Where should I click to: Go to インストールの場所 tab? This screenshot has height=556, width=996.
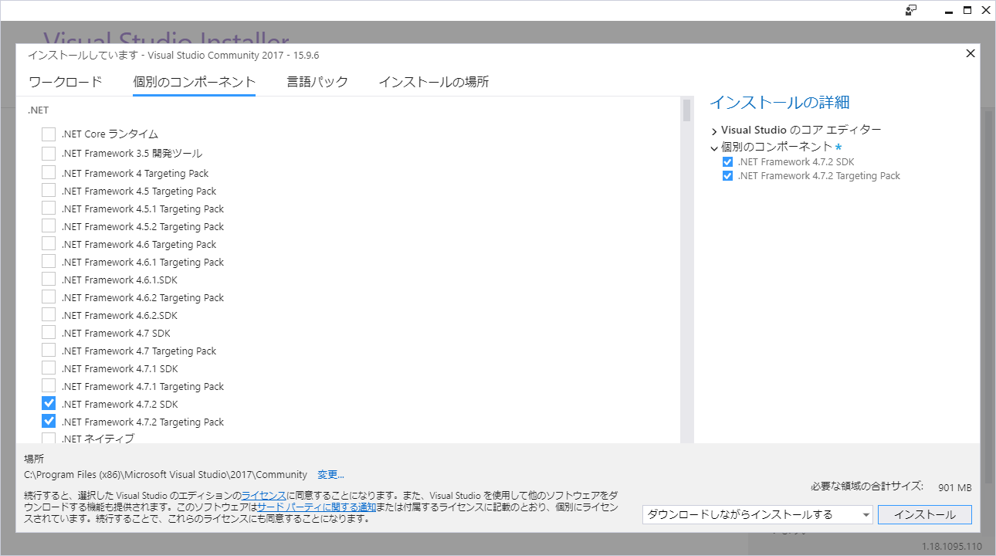coord(434,82)
